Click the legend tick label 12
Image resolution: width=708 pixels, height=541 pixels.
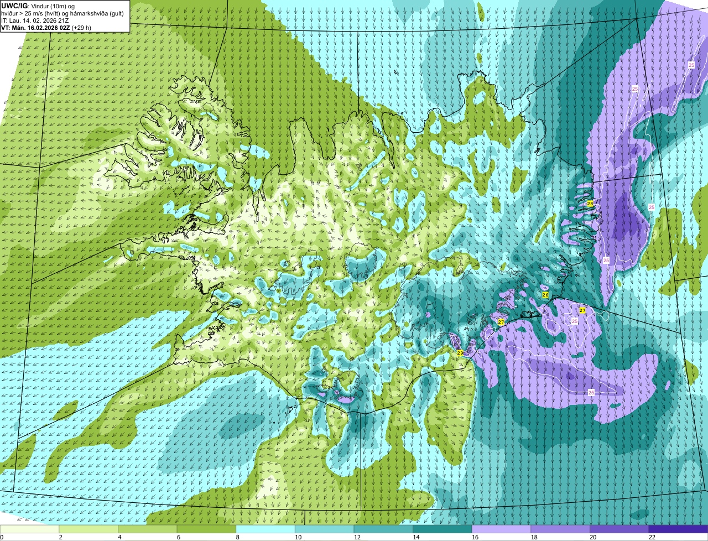click(x=357, y=537)
